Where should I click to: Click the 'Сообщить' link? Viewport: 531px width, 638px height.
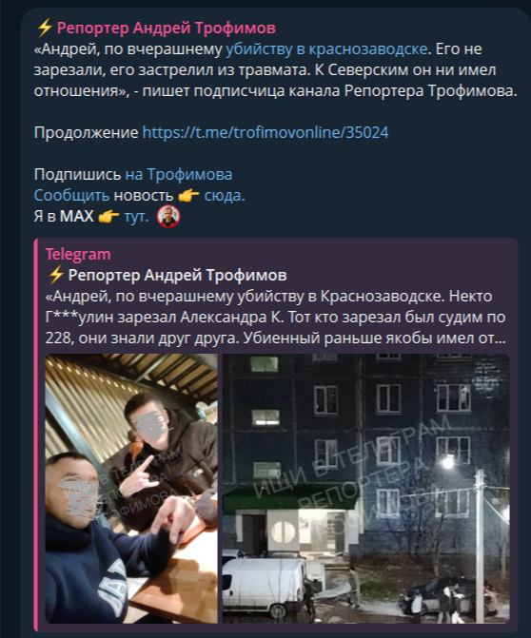tap(71, 195)
